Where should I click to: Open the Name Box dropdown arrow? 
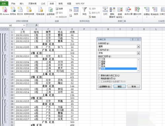click(x=24, y=25)
